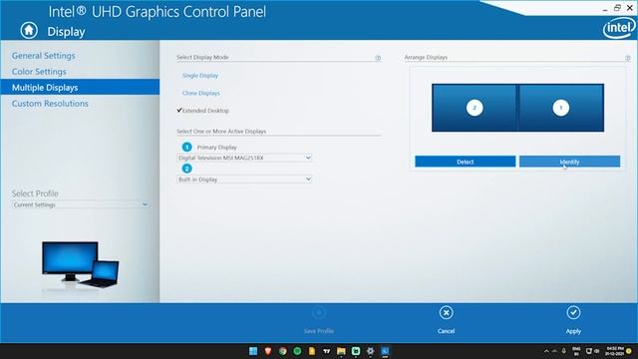
Task: Open Custom Resolutions section
Action: [x=50, y=104]
